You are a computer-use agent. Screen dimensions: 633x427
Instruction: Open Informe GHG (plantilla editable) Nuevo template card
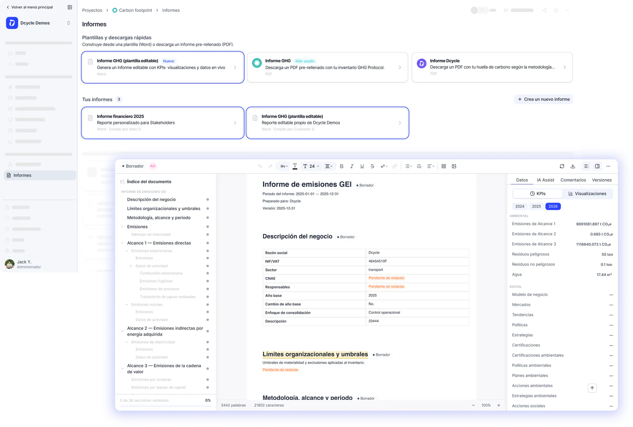163,67
